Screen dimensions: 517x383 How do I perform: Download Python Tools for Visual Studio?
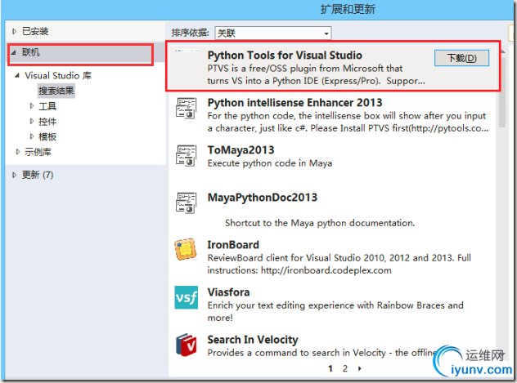(461, 58)
